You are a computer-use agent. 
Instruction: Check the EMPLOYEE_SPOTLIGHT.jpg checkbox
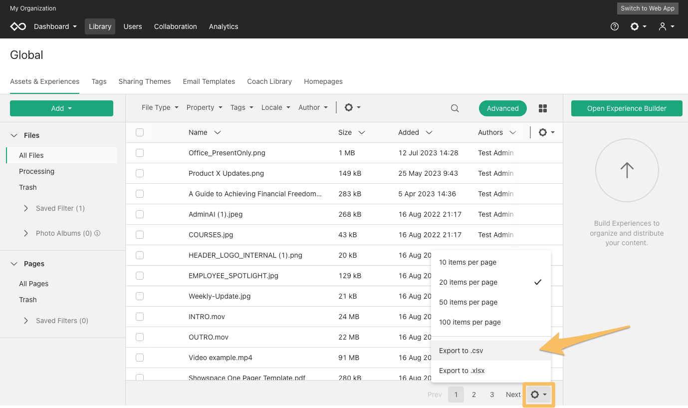coord(140,276)
